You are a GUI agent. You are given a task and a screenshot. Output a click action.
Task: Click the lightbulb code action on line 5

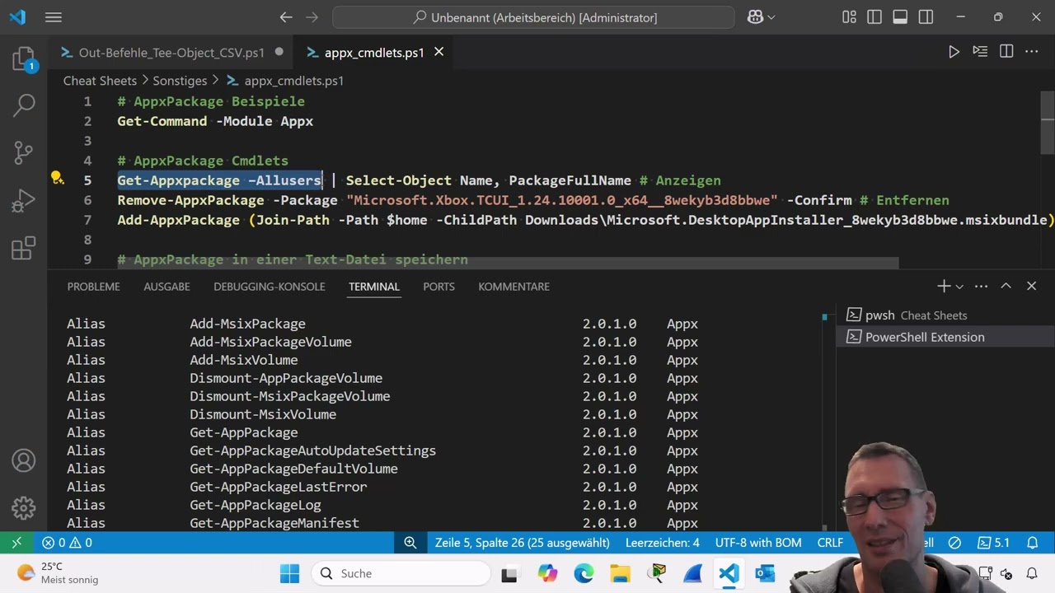click(57, 179)
